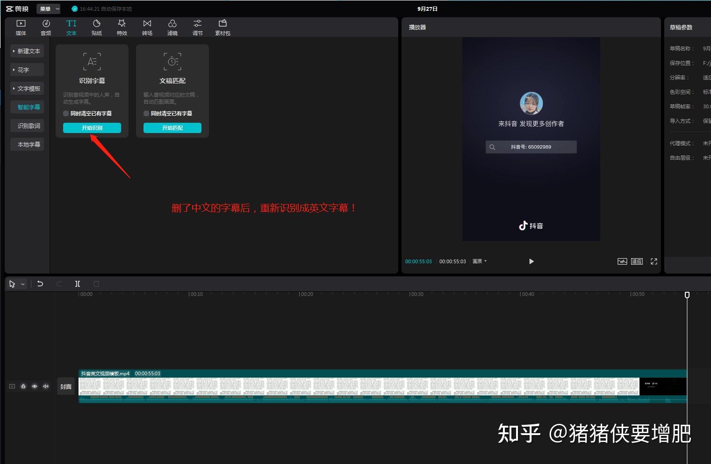Click the video preview in the player
The width and height of the screenshot is (711, 464).
531,139
